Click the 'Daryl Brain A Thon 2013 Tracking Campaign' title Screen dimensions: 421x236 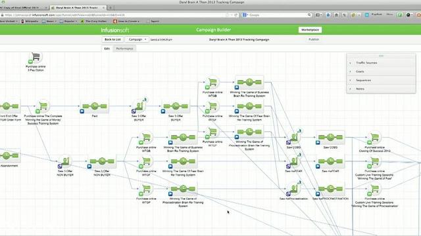tap(239, 39)
